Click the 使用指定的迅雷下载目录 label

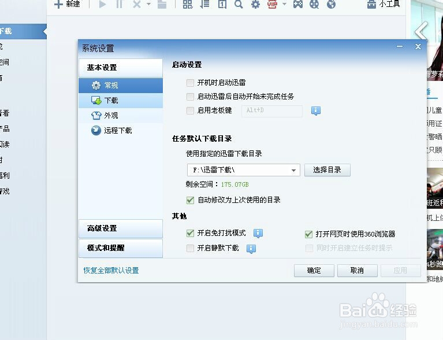point(224,154)
